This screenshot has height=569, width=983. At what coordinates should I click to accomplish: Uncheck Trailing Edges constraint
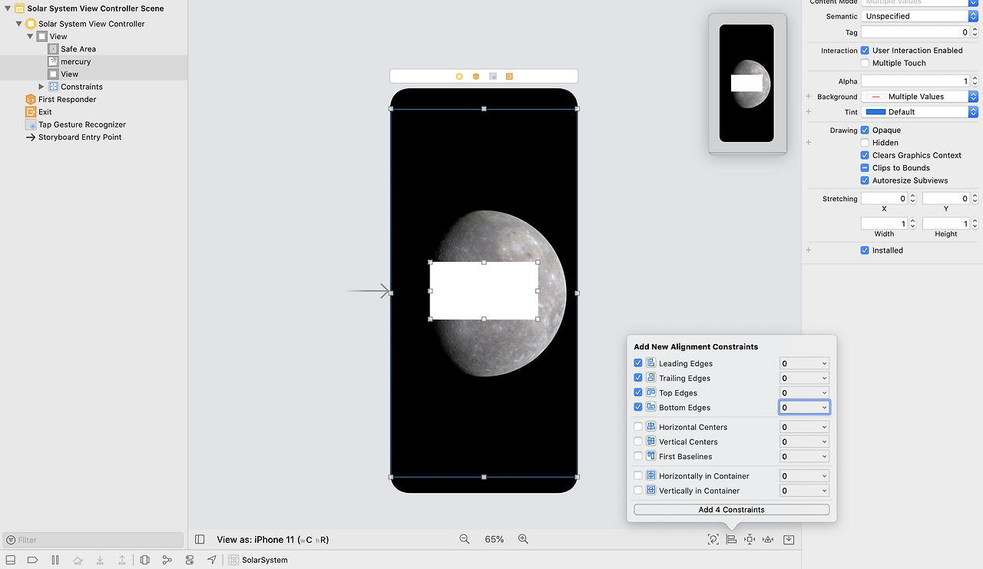638,378
